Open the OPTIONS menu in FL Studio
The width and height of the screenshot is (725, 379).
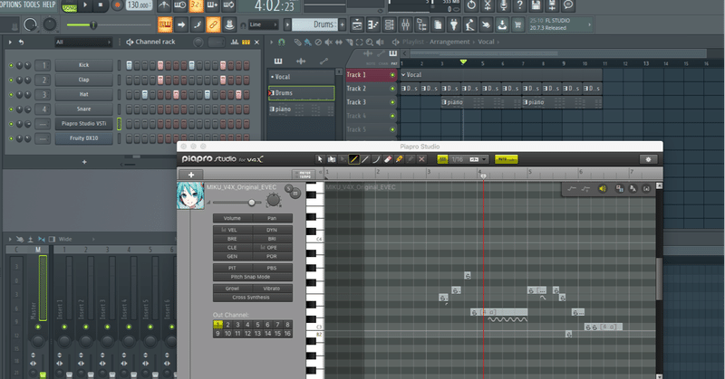pyautogui.click(x=11, y=5)
